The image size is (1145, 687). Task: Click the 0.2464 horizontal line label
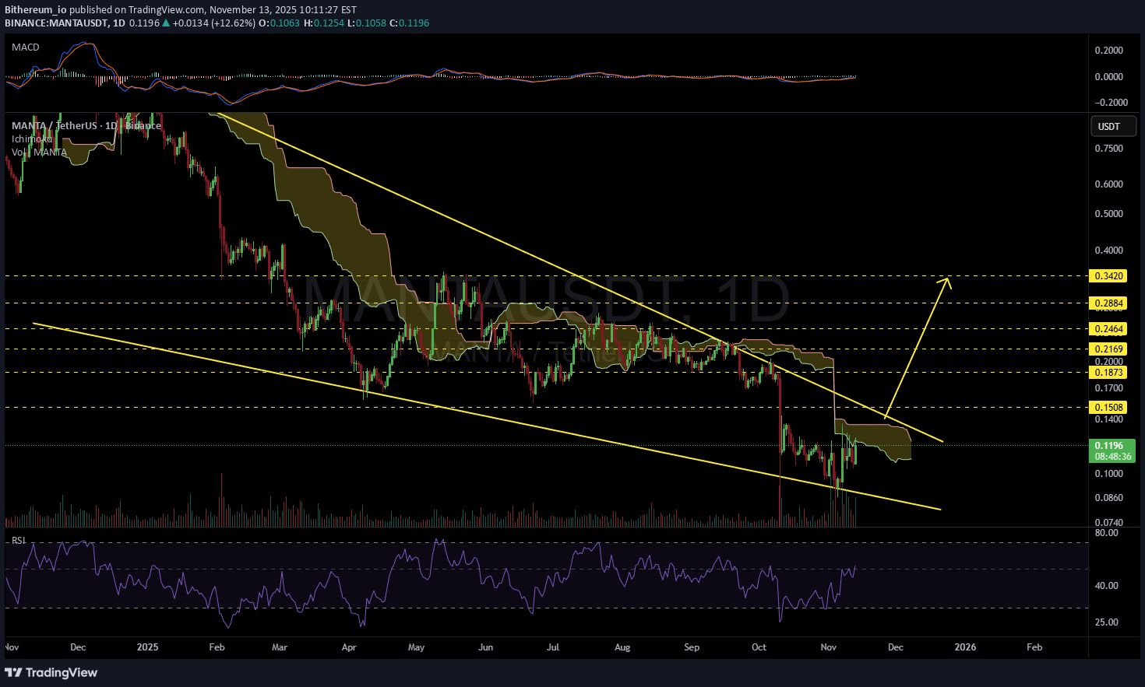pos(1108,329)
